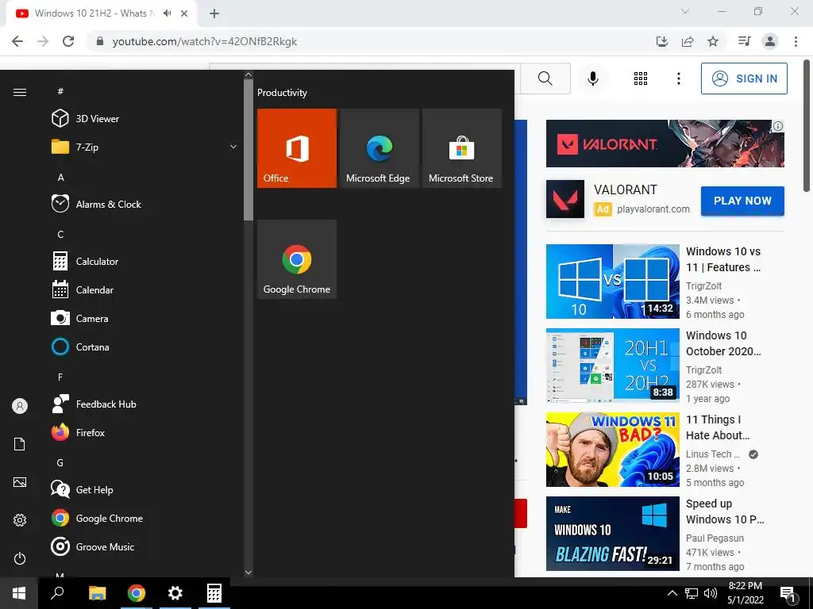Launch Firefox from the app list

click(144, 432)
